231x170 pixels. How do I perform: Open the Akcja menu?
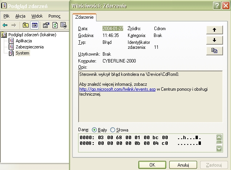pos(20,16)
